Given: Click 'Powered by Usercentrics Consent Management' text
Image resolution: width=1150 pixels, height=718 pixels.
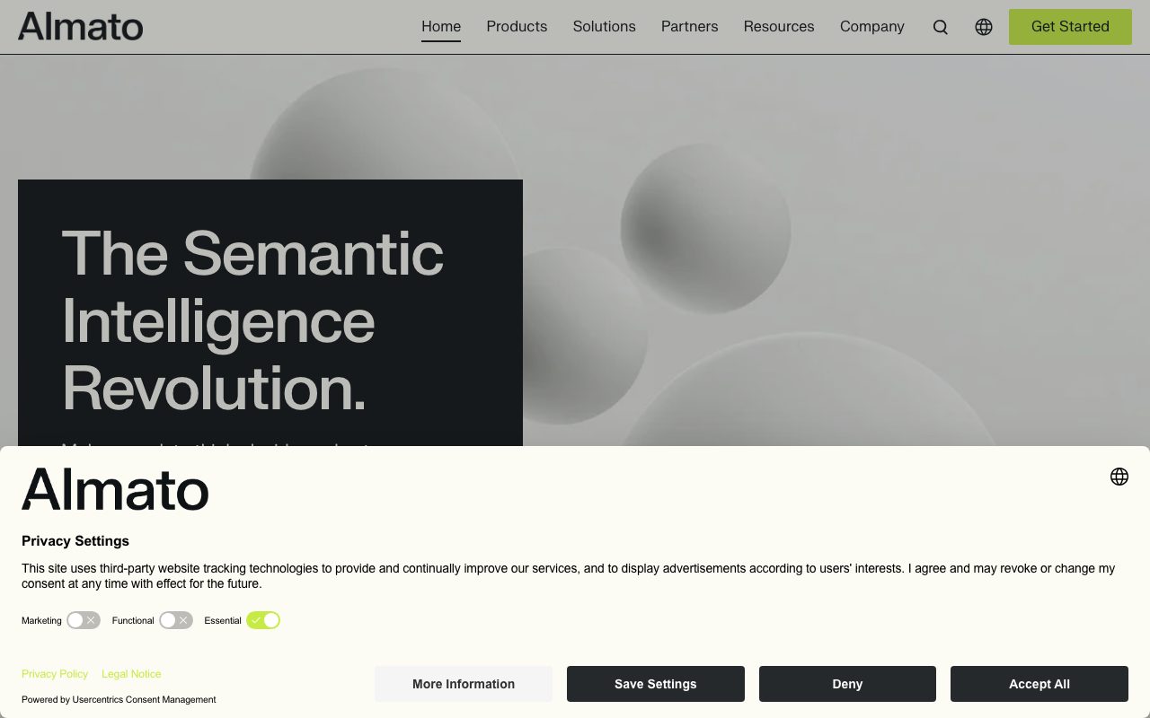Looking at the screenshot, I should 119,700.
